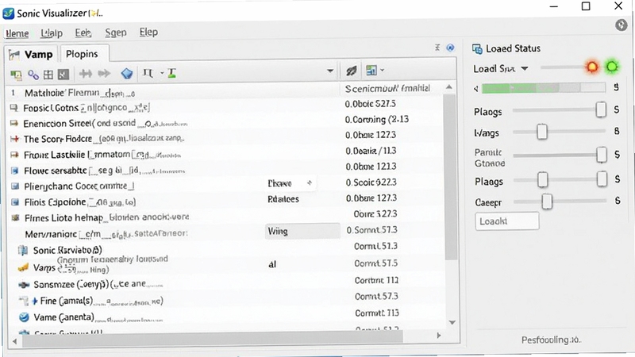Click the icon of Enenicion Sireel row
635x357 pixels.
(x=14, y=123)
